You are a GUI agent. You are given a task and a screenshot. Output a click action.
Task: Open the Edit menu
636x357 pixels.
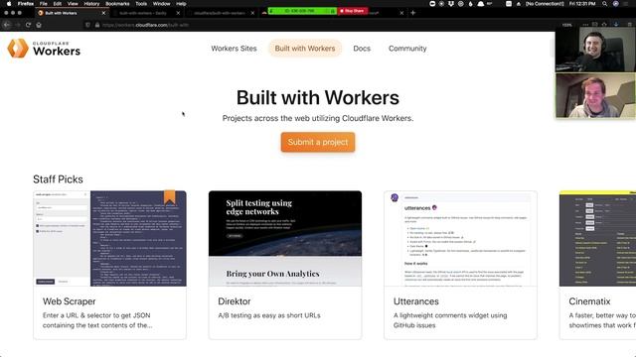58,4
